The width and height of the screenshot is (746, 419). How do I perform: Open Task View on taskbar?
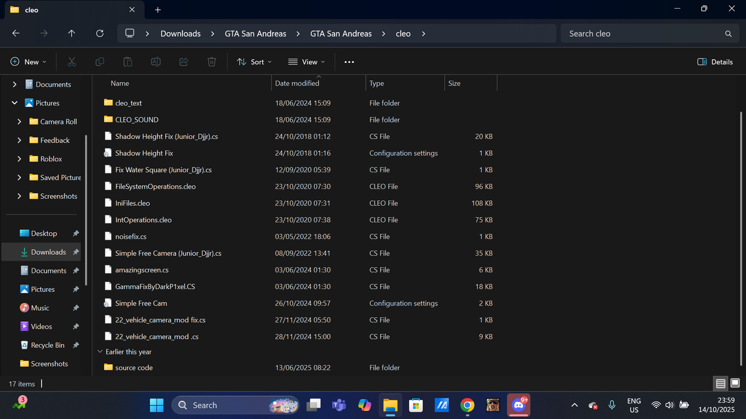coord(314,405)
